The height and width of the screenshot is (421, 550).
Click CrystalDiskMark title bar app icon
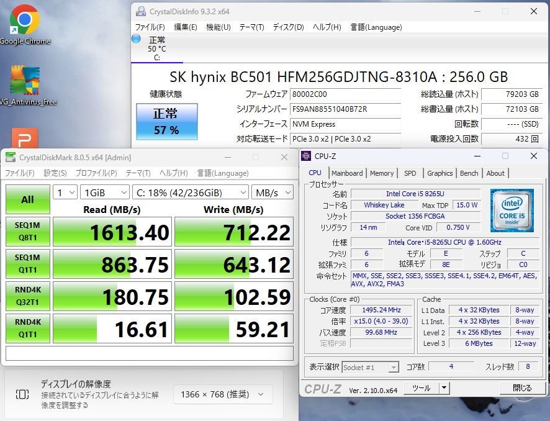pyautogui.click(x=11, y=158)
